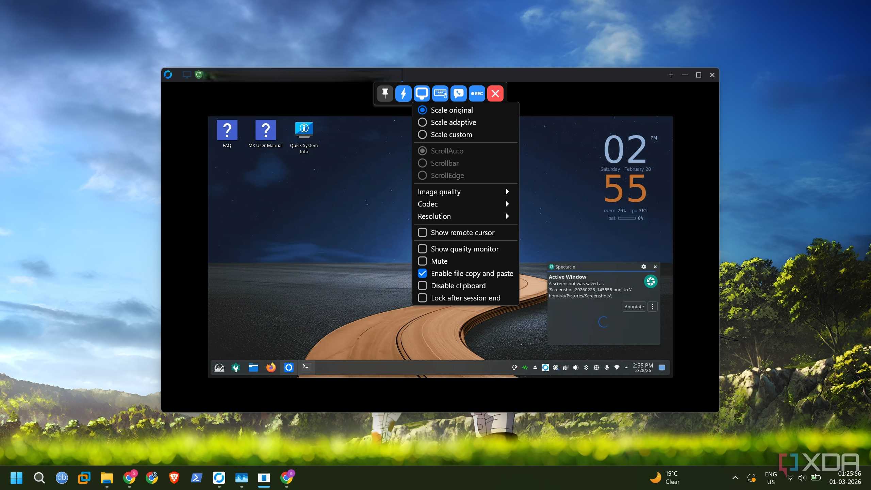Start recording with the REC button
The image size is (871, 490).
point(477,93)
